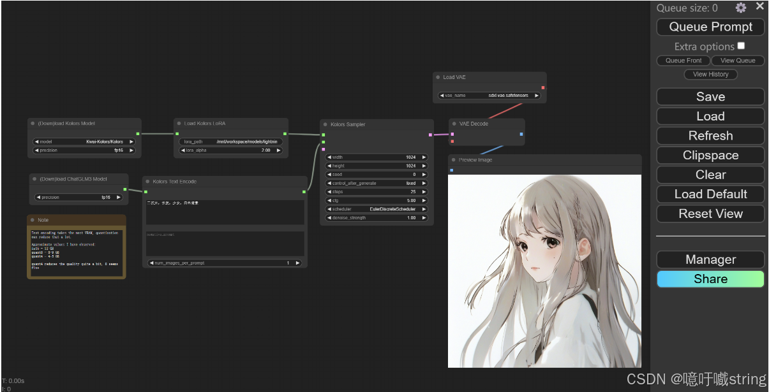The width and height of the screenshot is (769, 392).
Task: Increase seed with its right arrow
Action: (424, 175)
